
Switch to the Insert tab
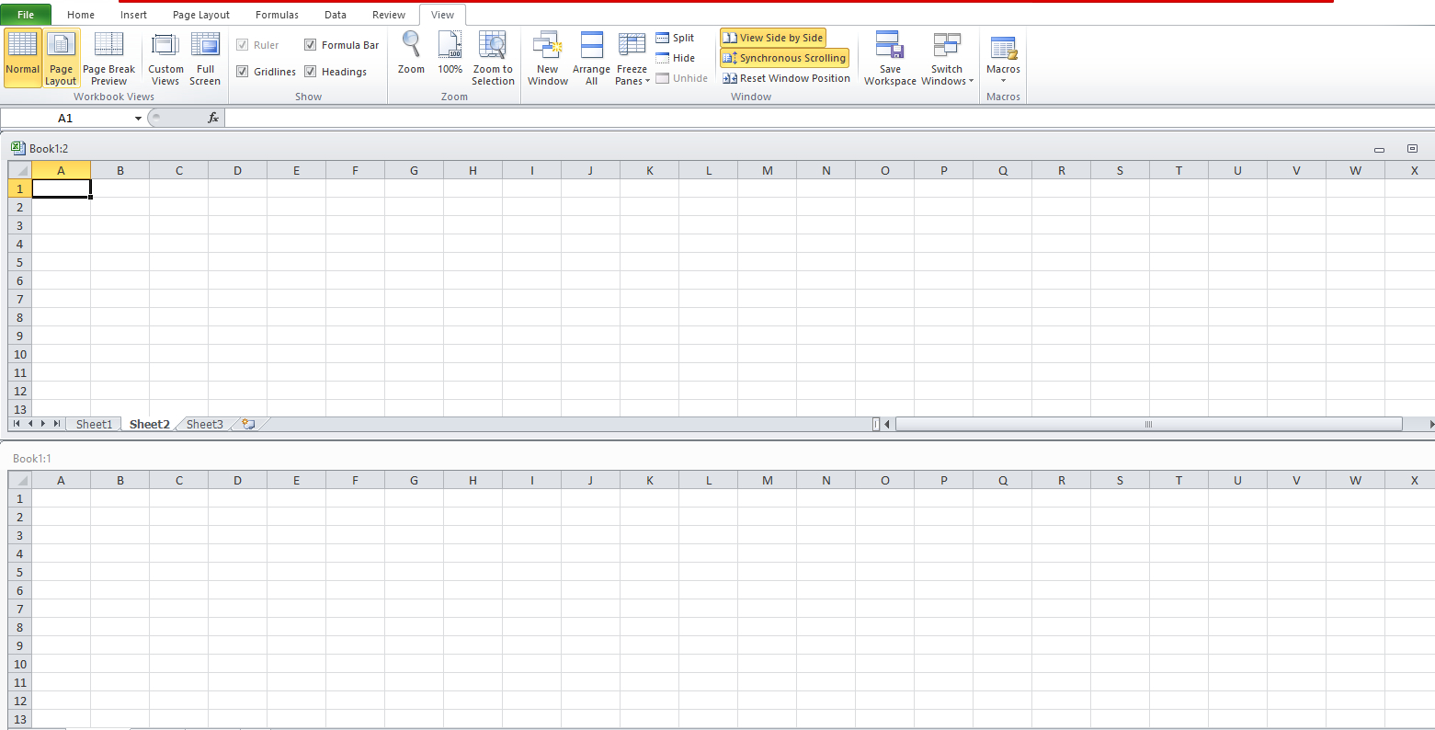click(x=133, y=15)
